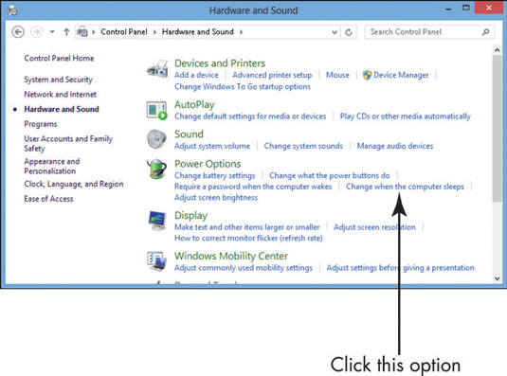Open Advanced printer setup
The image size is (507, 376).
[272, 75]
